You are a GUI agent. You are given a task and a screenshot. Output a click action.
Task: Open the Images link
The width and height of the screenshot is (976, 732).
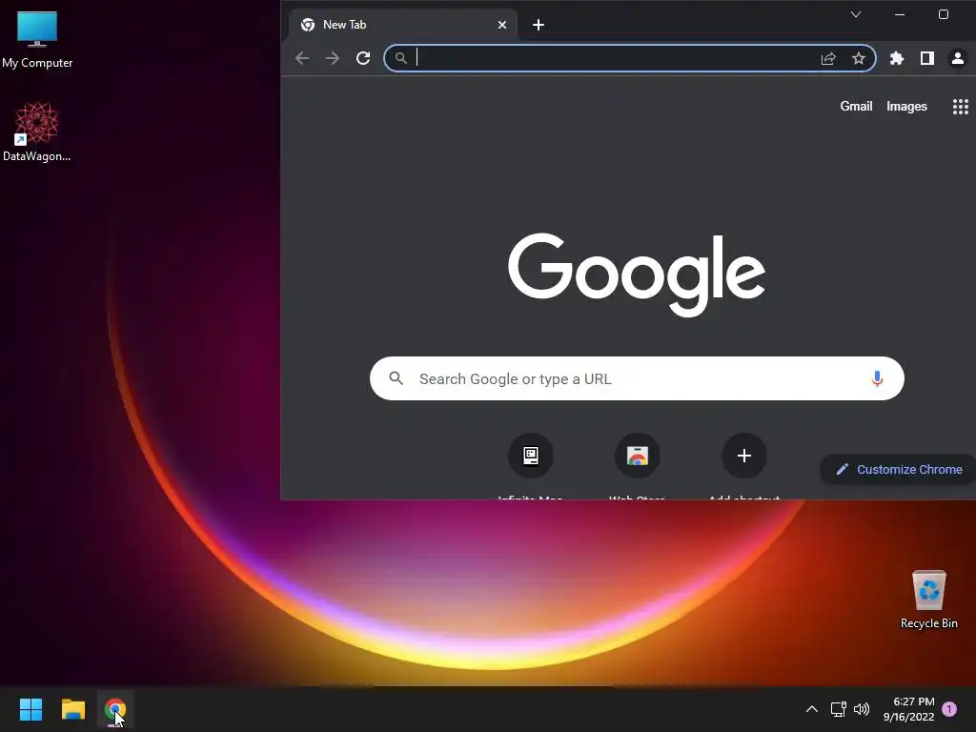[x=906, y=107]
